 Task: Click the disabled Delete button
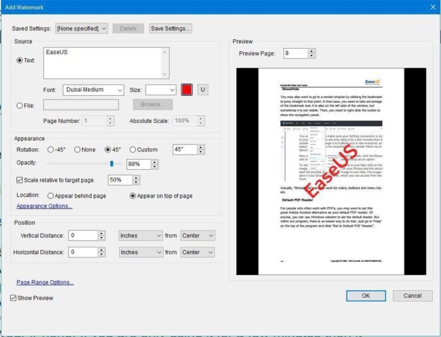pos(129,28)
